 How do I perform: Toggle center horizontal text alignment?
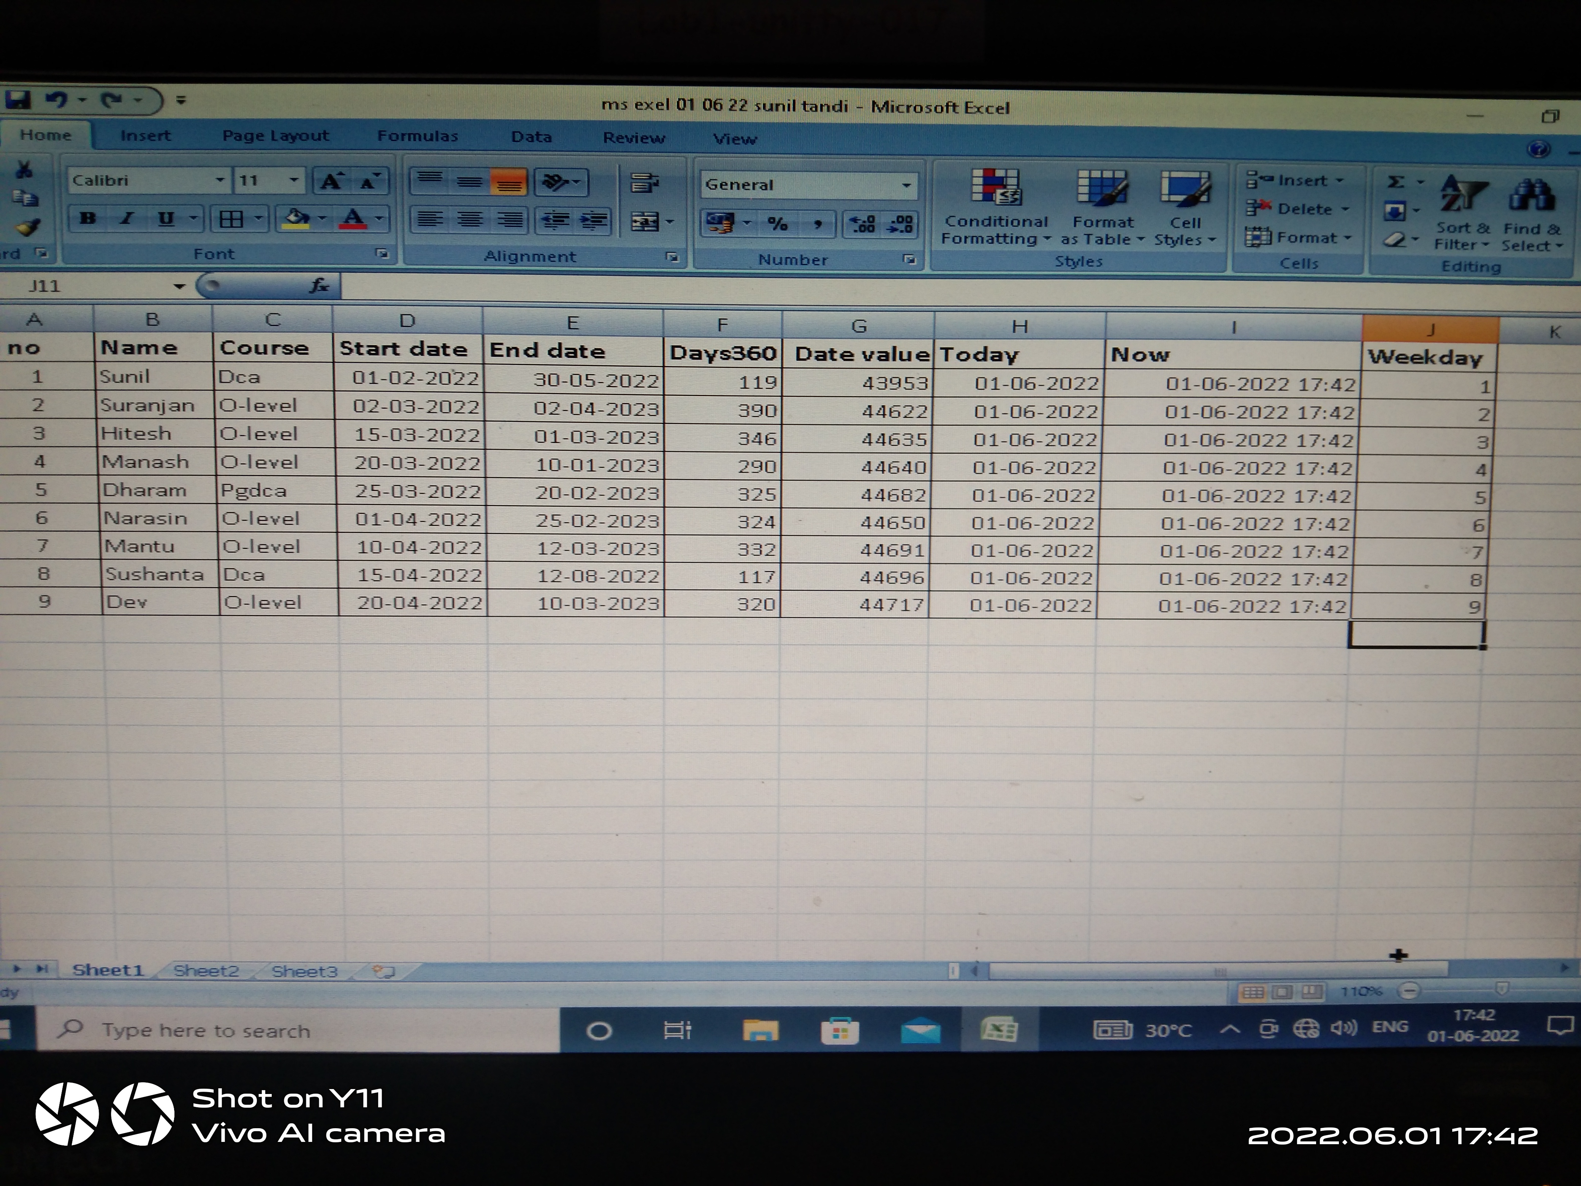pos(470,220)
